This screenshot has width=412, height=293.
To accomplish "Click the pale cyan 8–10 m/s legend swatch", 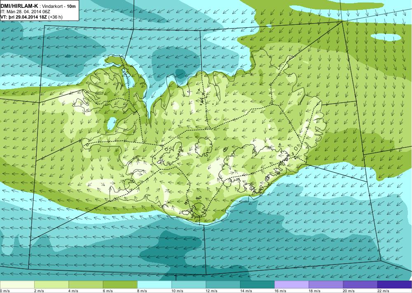I will point(154,284).
